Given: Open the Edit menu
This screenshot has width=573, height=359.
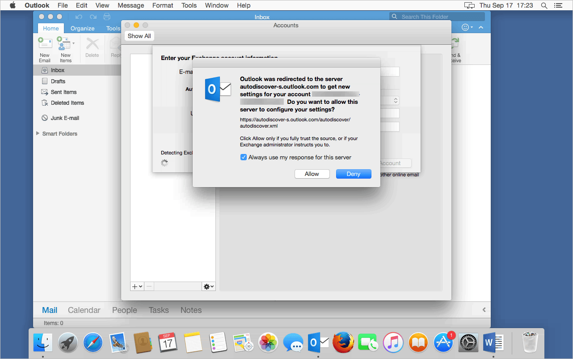Looking at the screenshot, I should 82,5.
